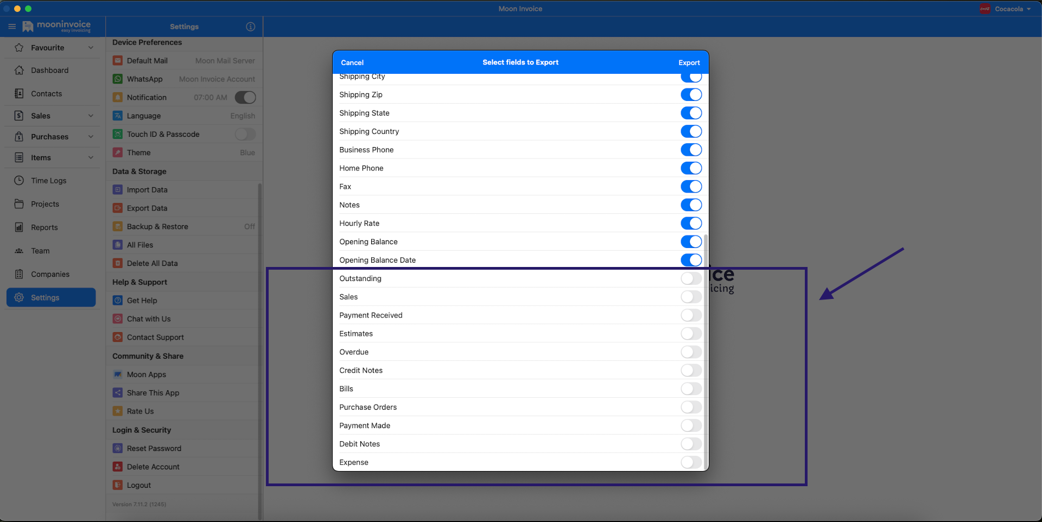
Task: Switch to the Companies section
Action: point(51,274)
